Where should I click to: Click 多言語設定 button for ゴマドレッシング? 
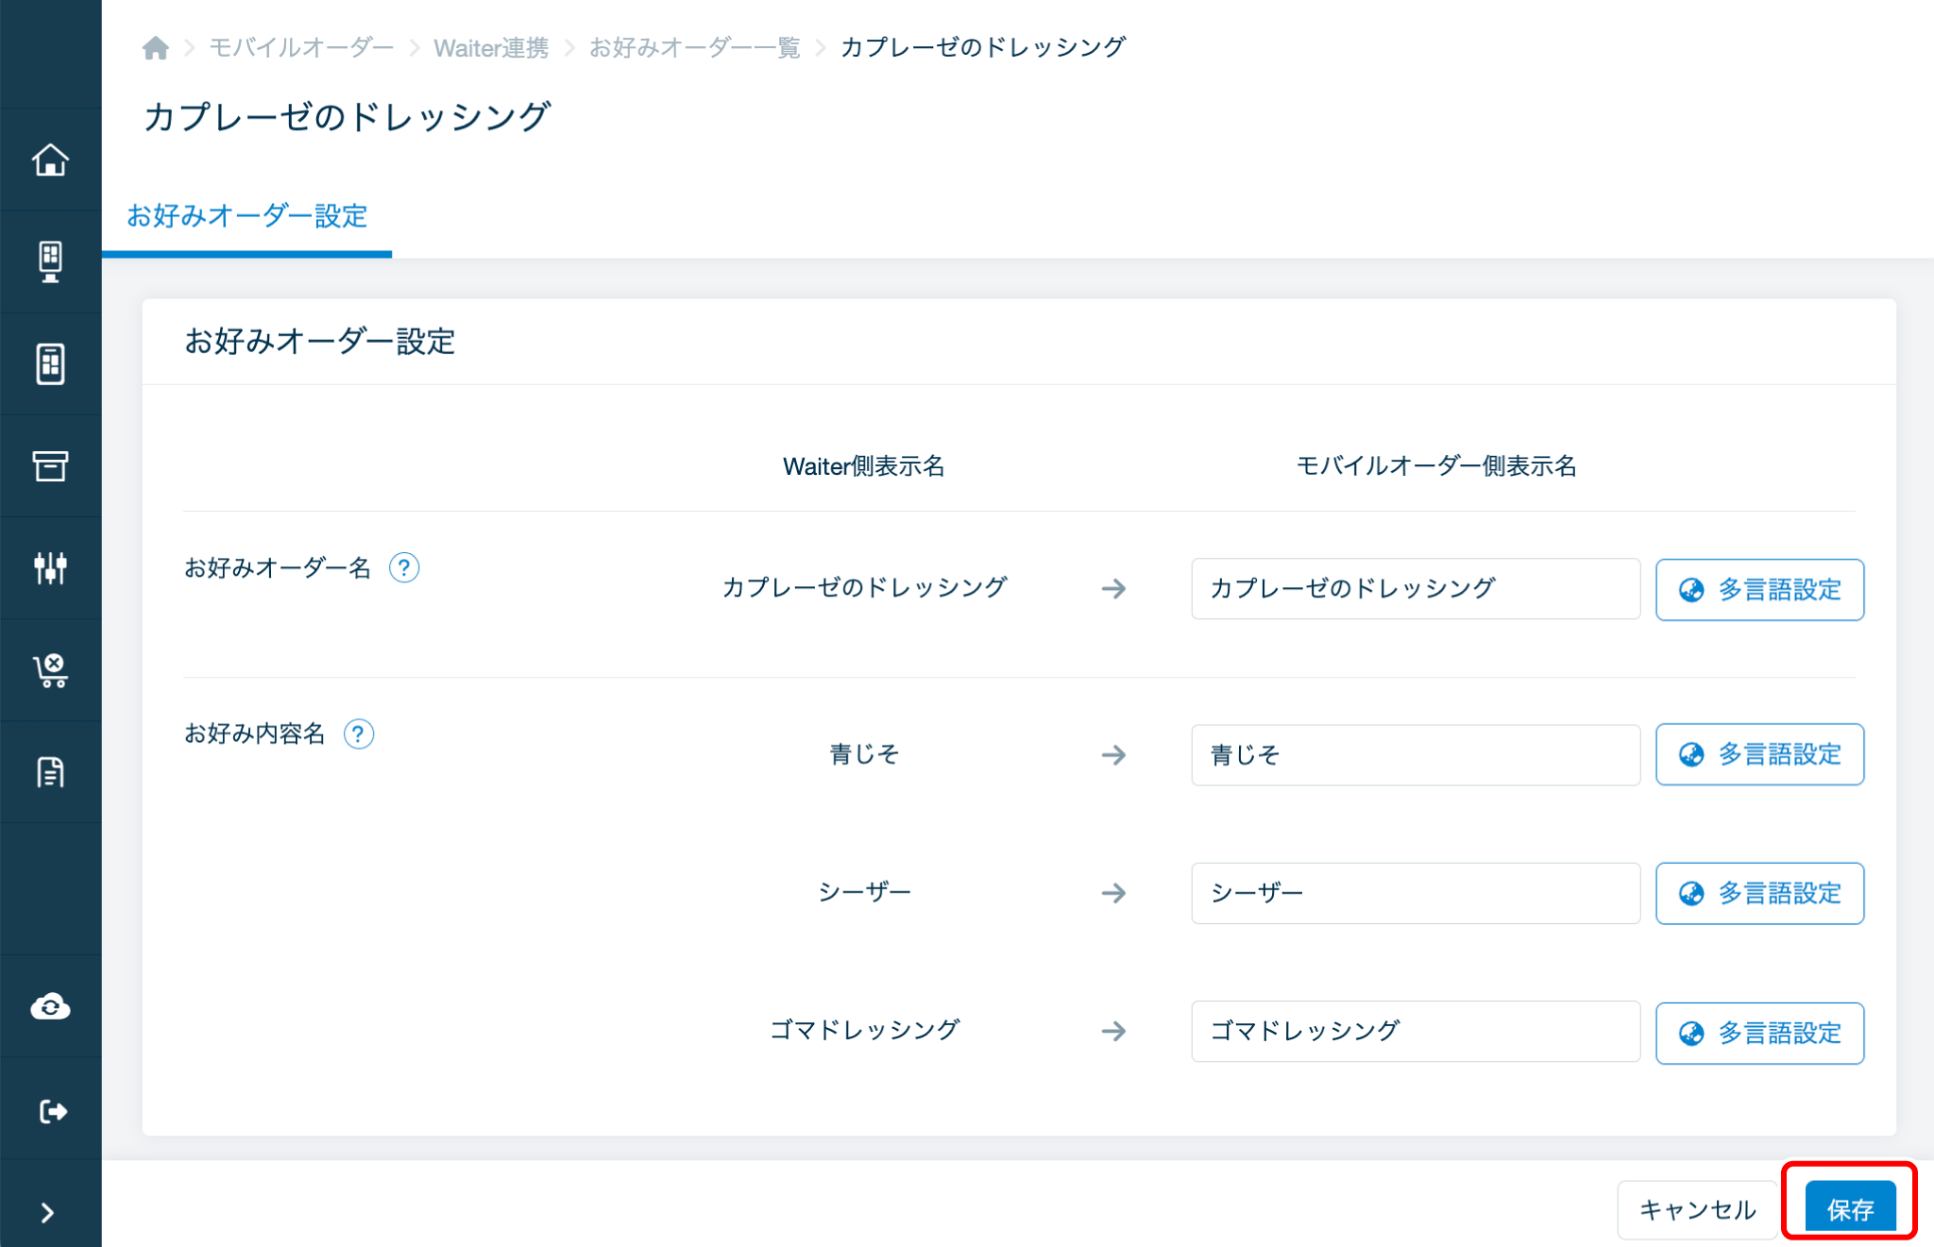1759,1033
